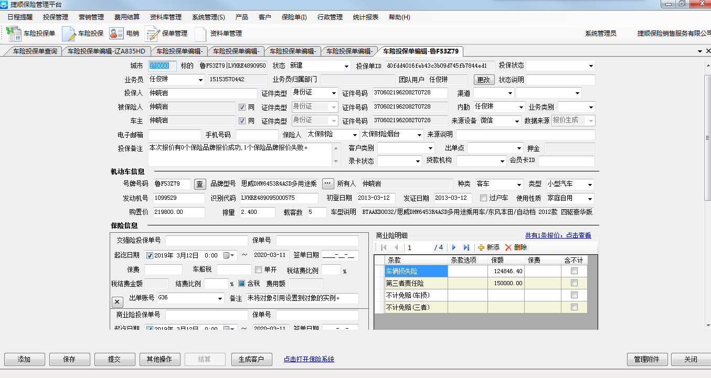Go to next record in 商业险明细

click(454, 247)
